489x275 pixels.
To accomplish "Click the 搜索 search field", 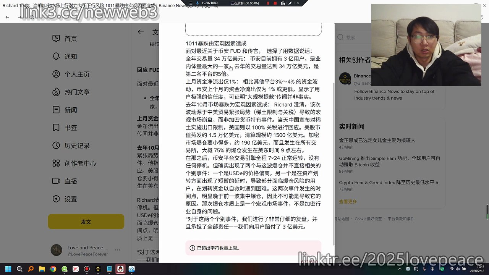I will tap(353, 37).
